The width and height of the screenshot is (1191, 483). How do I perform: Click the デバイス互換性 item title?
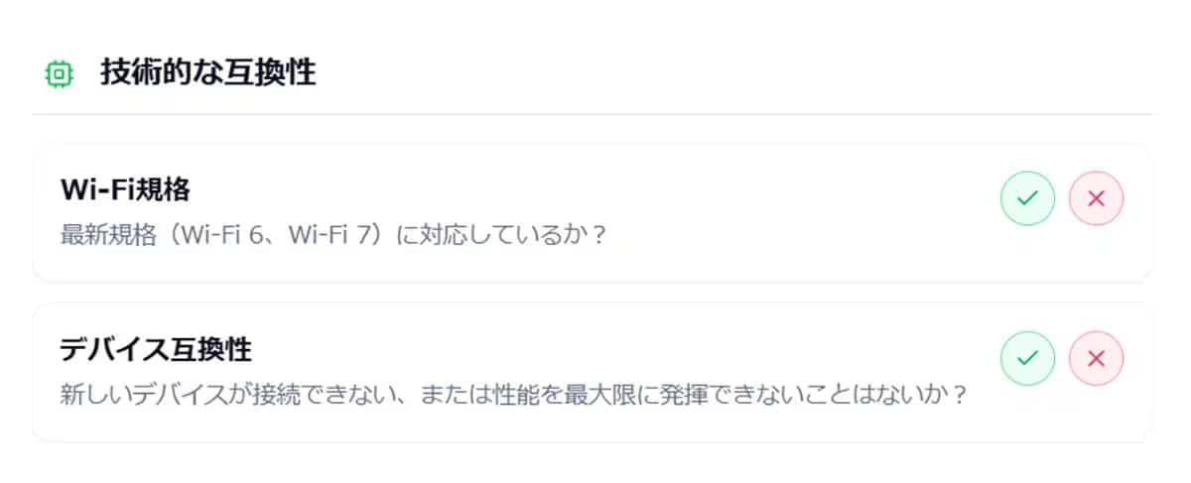coord(155,349)
